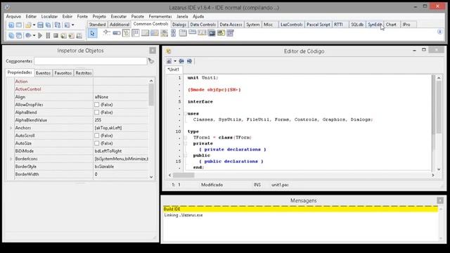Viewport: 450px width, 253px height.
Task: Select the Linking Lazarus.exe message line
Action: click(301, 215)
